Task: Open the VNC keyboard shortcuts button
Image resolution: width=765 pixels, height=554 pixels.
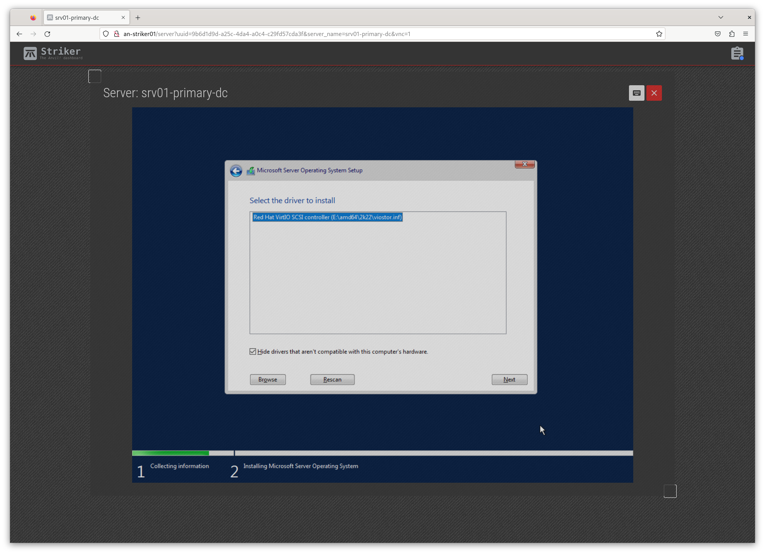Action: tap(636, 93)
